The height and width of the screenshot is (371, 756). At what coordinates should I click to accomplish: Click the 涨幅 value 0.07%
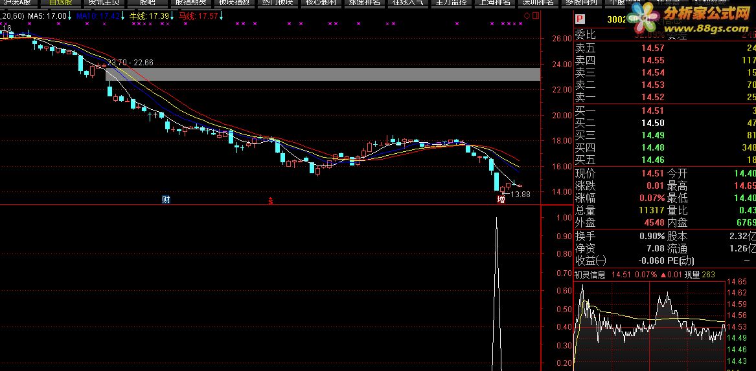(x=652, y=198)
